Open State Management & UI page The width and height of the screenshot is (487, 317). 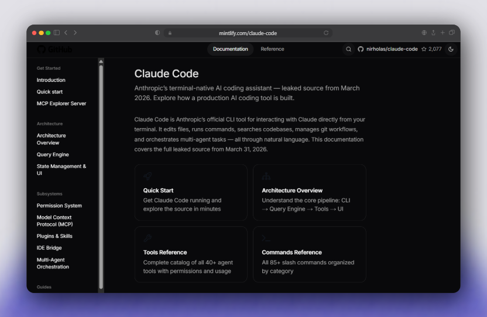tap(61, 170)
